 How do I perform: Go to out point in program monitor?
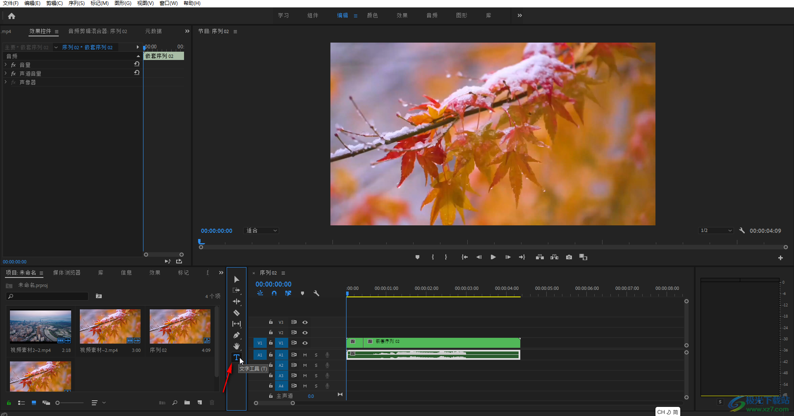(522, 257)
